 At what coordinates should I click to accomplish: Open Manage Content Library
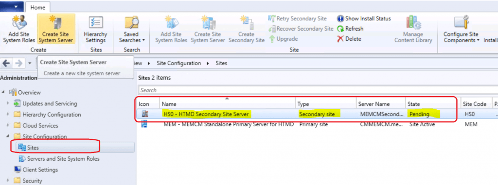click(x=413, y=29)
